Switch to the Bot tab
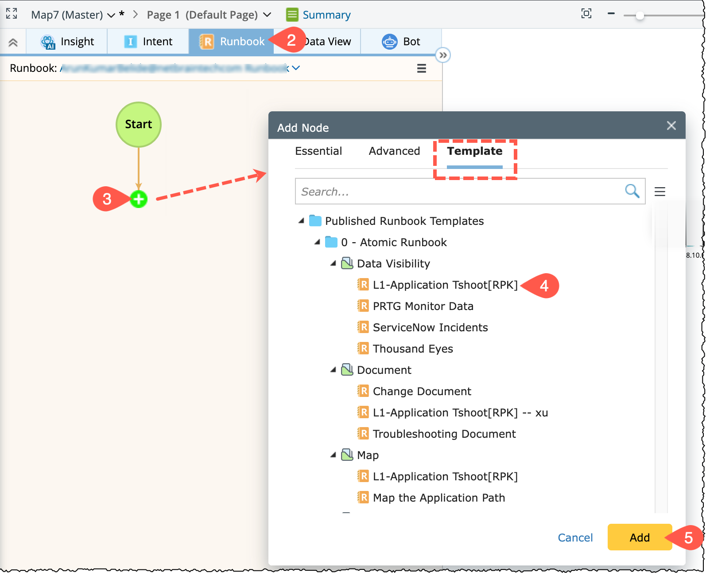 point(401,42)
